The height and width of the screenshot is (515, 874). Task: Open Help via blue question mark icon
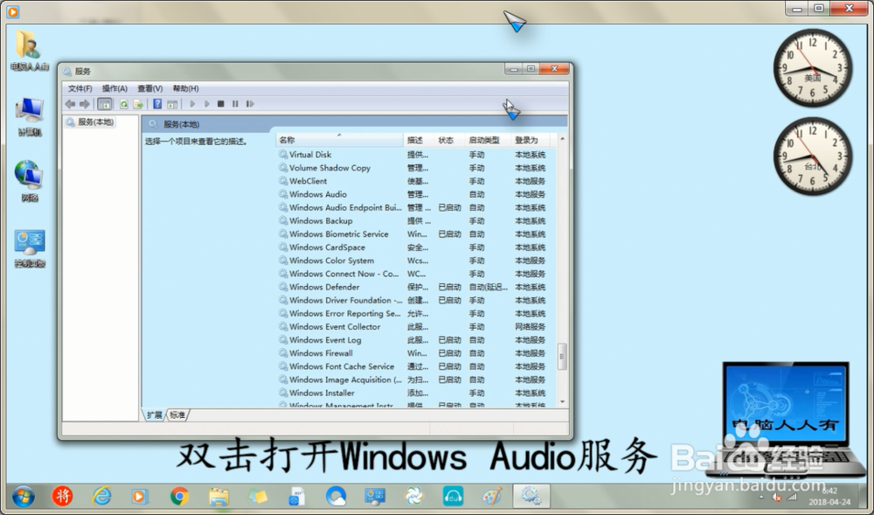(157, 104)
